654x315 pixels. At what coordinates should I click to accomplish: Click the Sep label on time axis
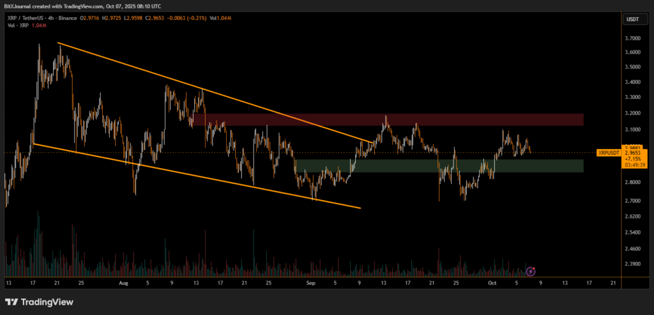tap(311, 282)
